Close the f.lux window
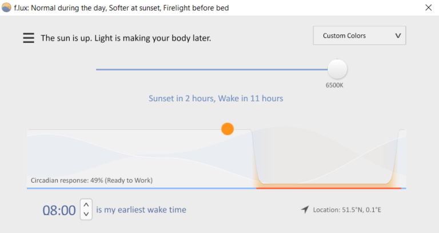439x233 pixels. pos(428,7)
